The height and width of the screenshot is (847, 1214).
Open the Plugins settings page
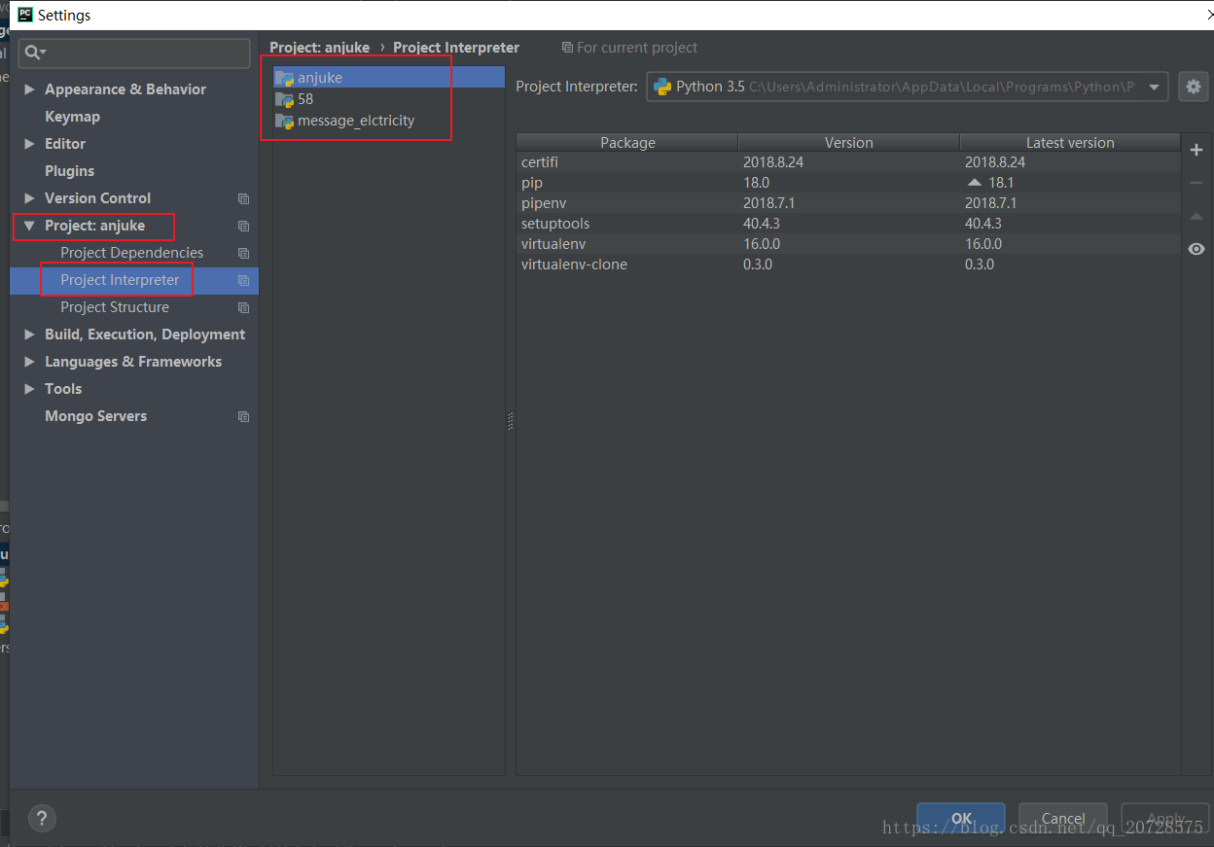click(69, 171)
